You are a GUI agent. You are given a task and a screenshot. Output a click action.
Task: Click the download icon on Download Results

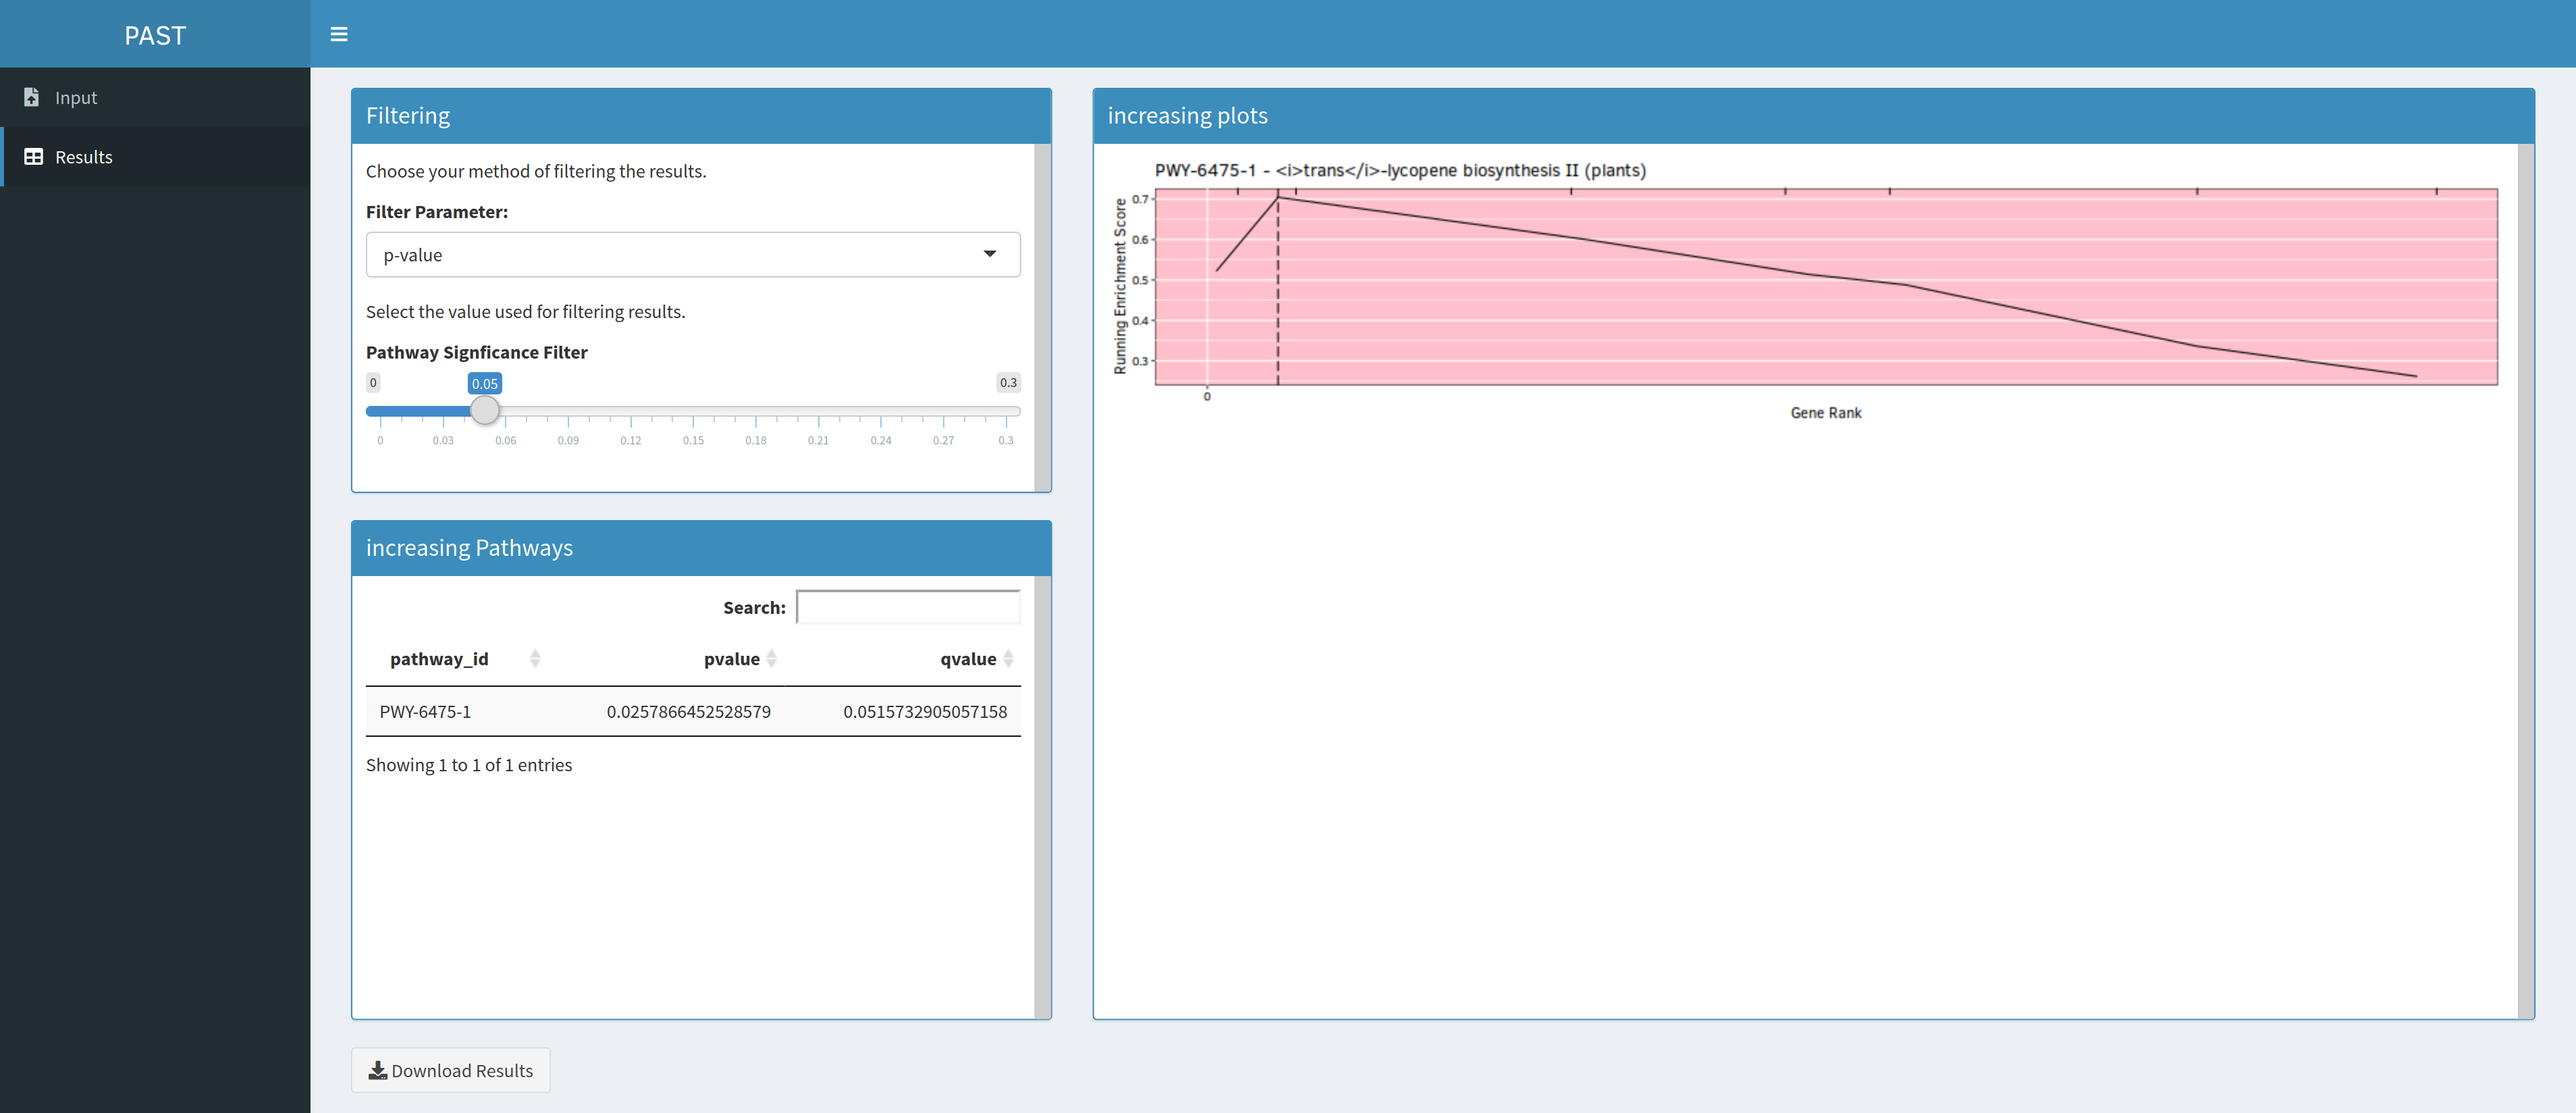point(378,1070)
